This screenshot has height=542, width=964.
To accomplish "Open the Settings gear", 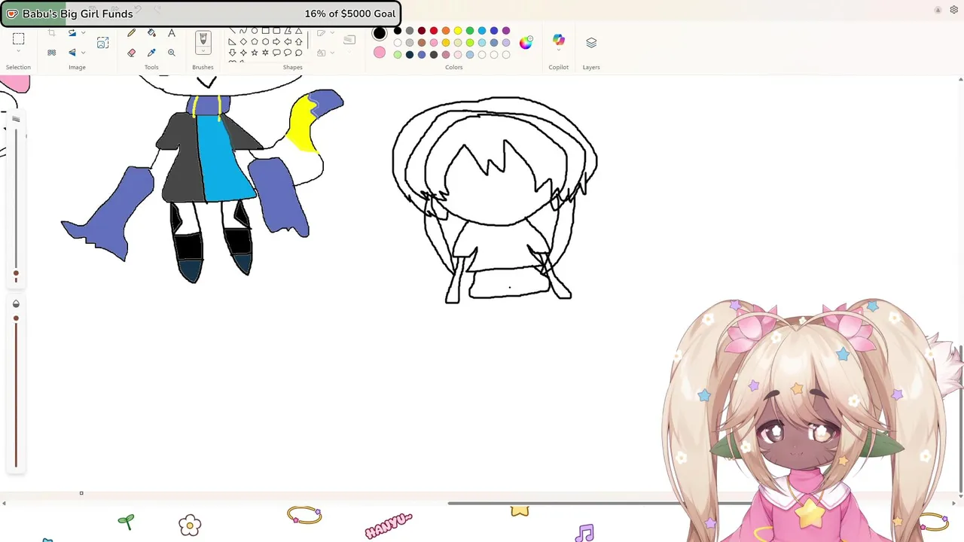I will (953, 10).
